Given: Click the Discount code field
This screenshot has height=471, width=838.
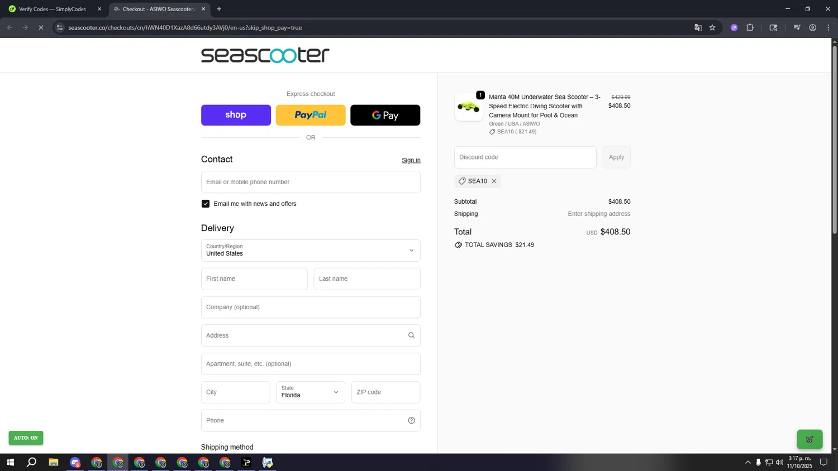Looking at the screenshot, I should (525, 157).
